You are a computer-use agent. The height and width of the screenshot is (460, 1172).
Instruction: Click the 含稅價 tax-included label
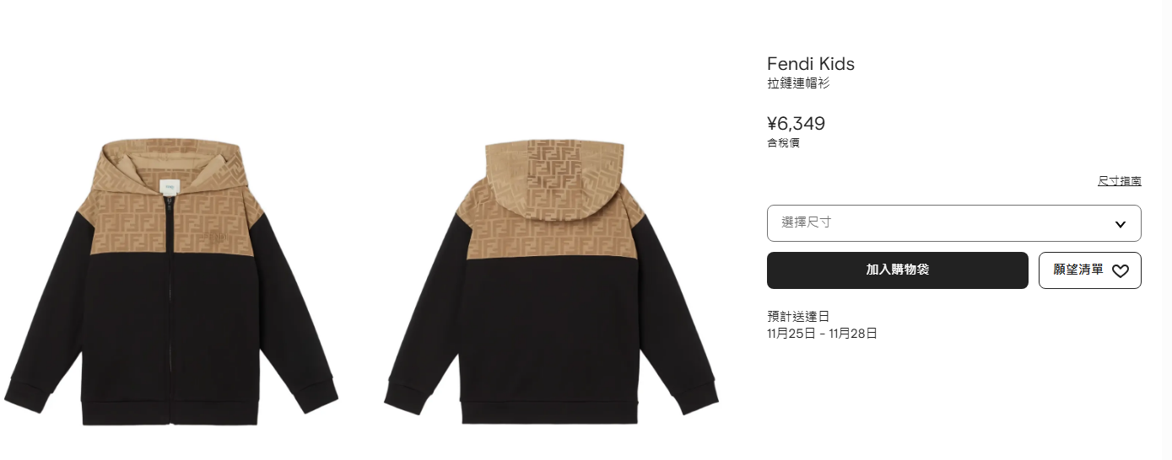[x=783, y=143]
